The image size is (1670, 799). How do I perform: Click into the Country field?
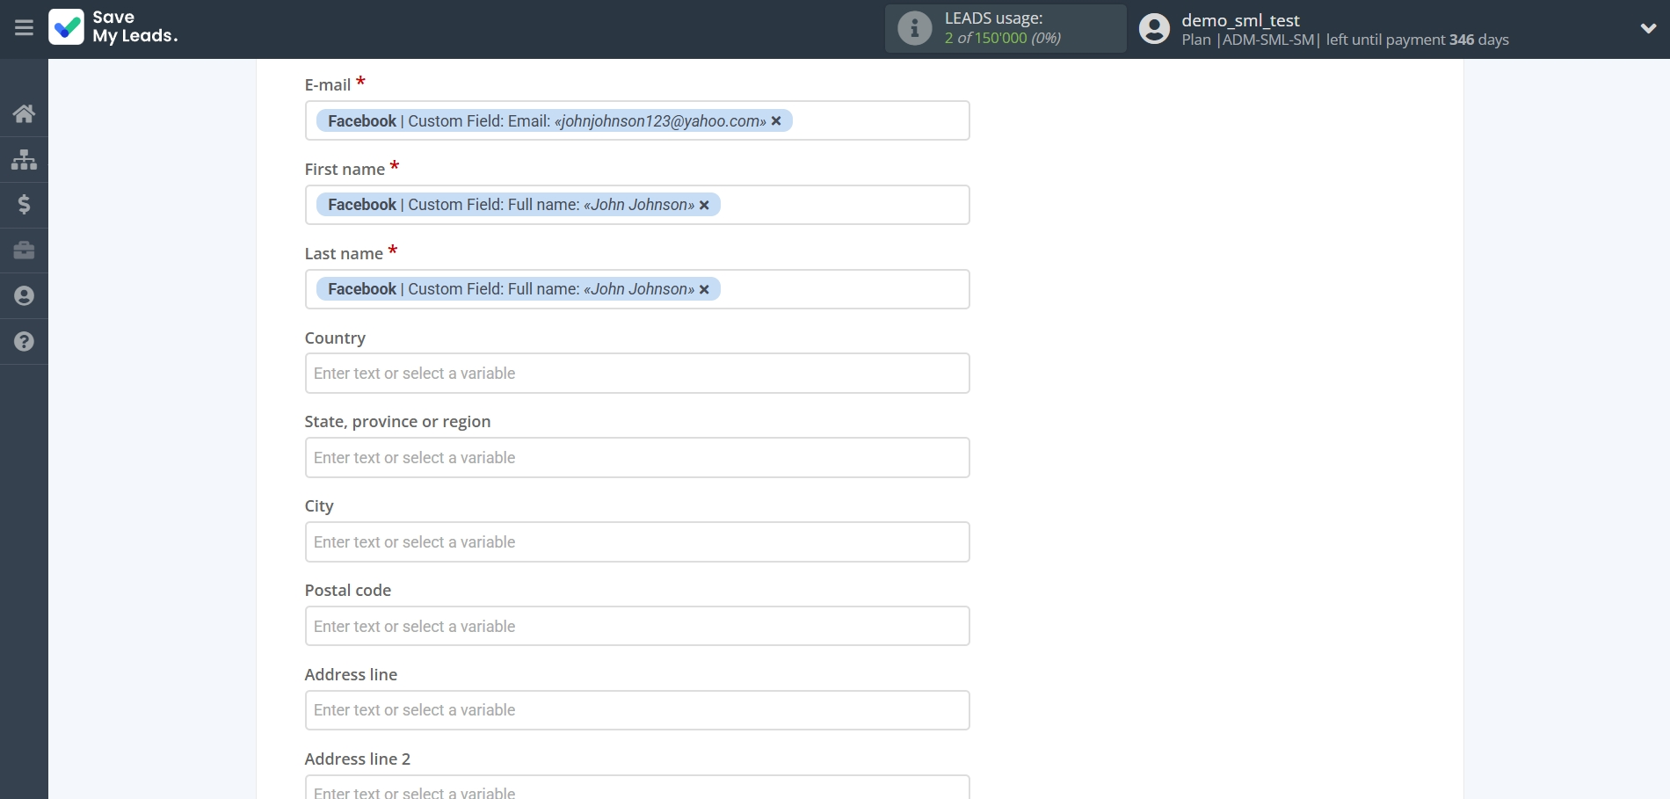click(637, 374)
